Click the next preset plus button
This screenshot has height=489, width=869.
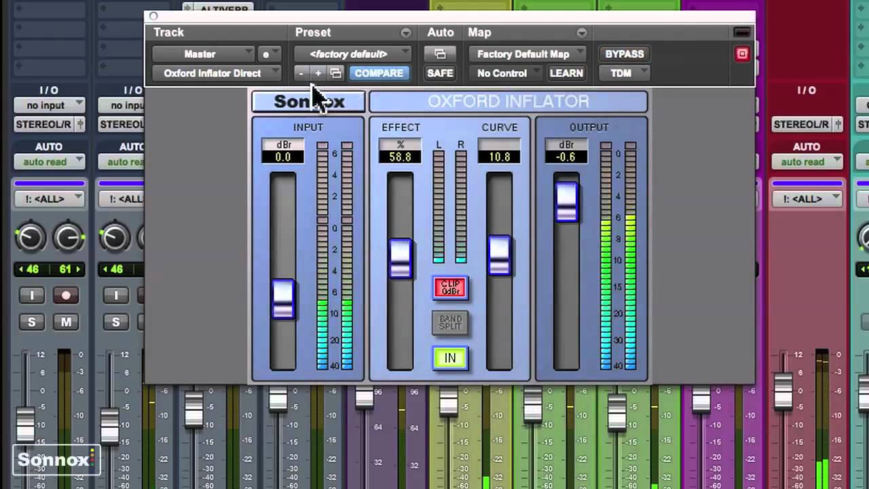318,73
